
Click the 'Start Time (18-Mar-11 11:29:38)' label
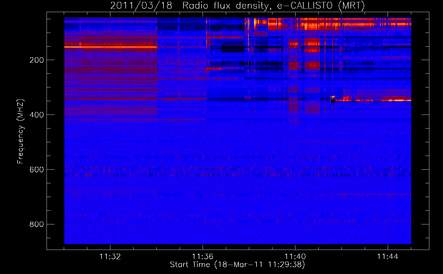(237, 265)
